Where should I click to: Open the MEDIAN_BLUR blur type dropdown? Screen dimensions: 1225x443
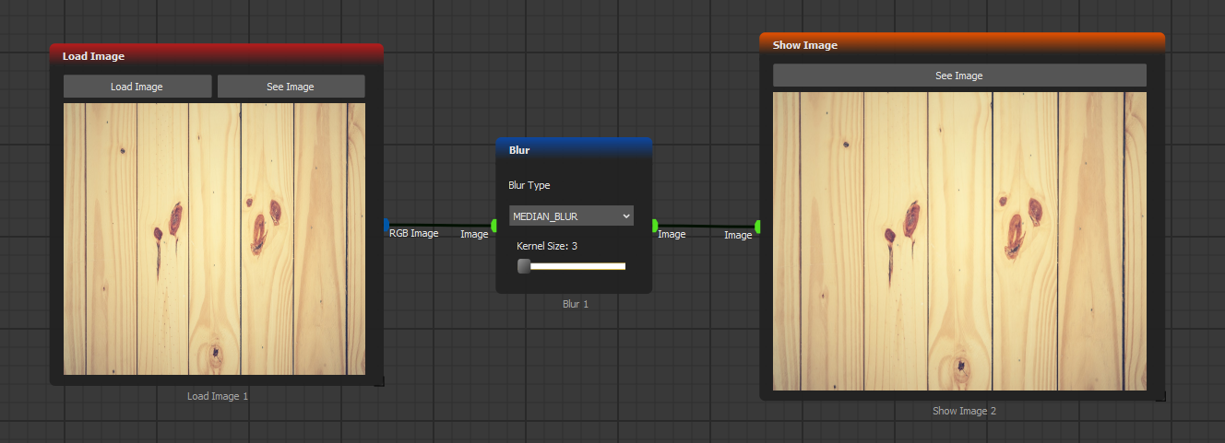click(x=571, y=216)
